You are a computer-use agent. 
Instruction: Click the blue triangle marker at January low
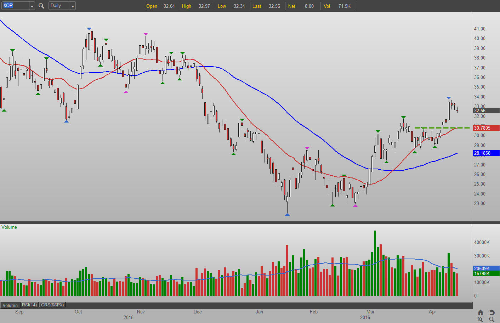click(x=287, y=214)
